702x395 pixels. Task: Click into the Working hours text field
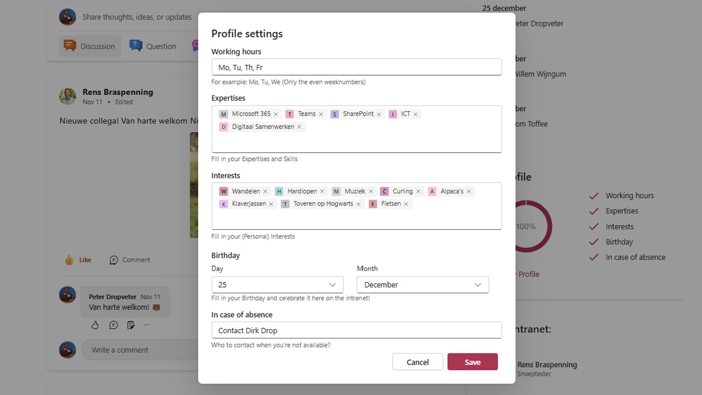tap(356, 67)
